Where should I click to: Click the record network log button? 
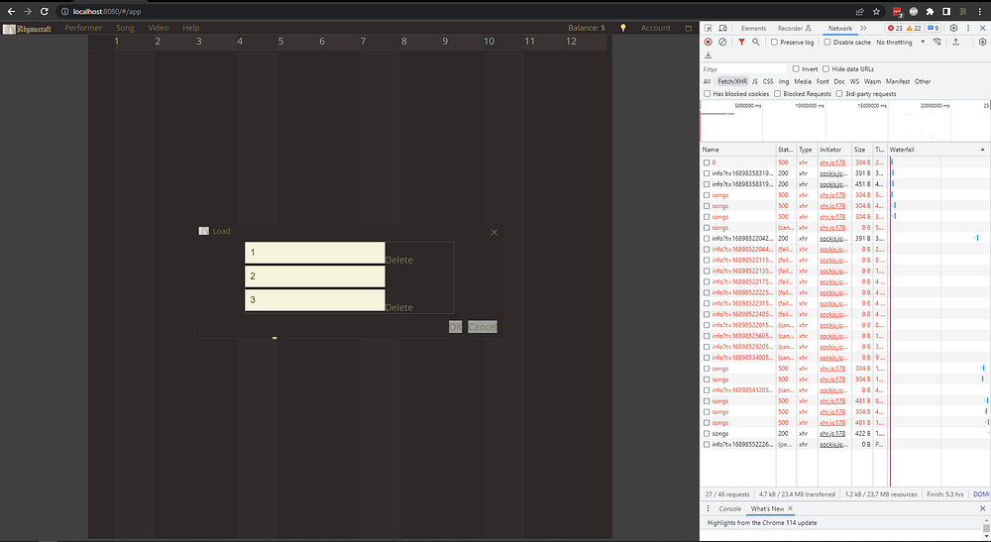click(x=708, y=43)
